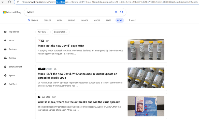Image resolution: width=199 pixels, height=119 pixels.
Task: Click the Entertainment clapperboard icon
Action: pos(5,67)
